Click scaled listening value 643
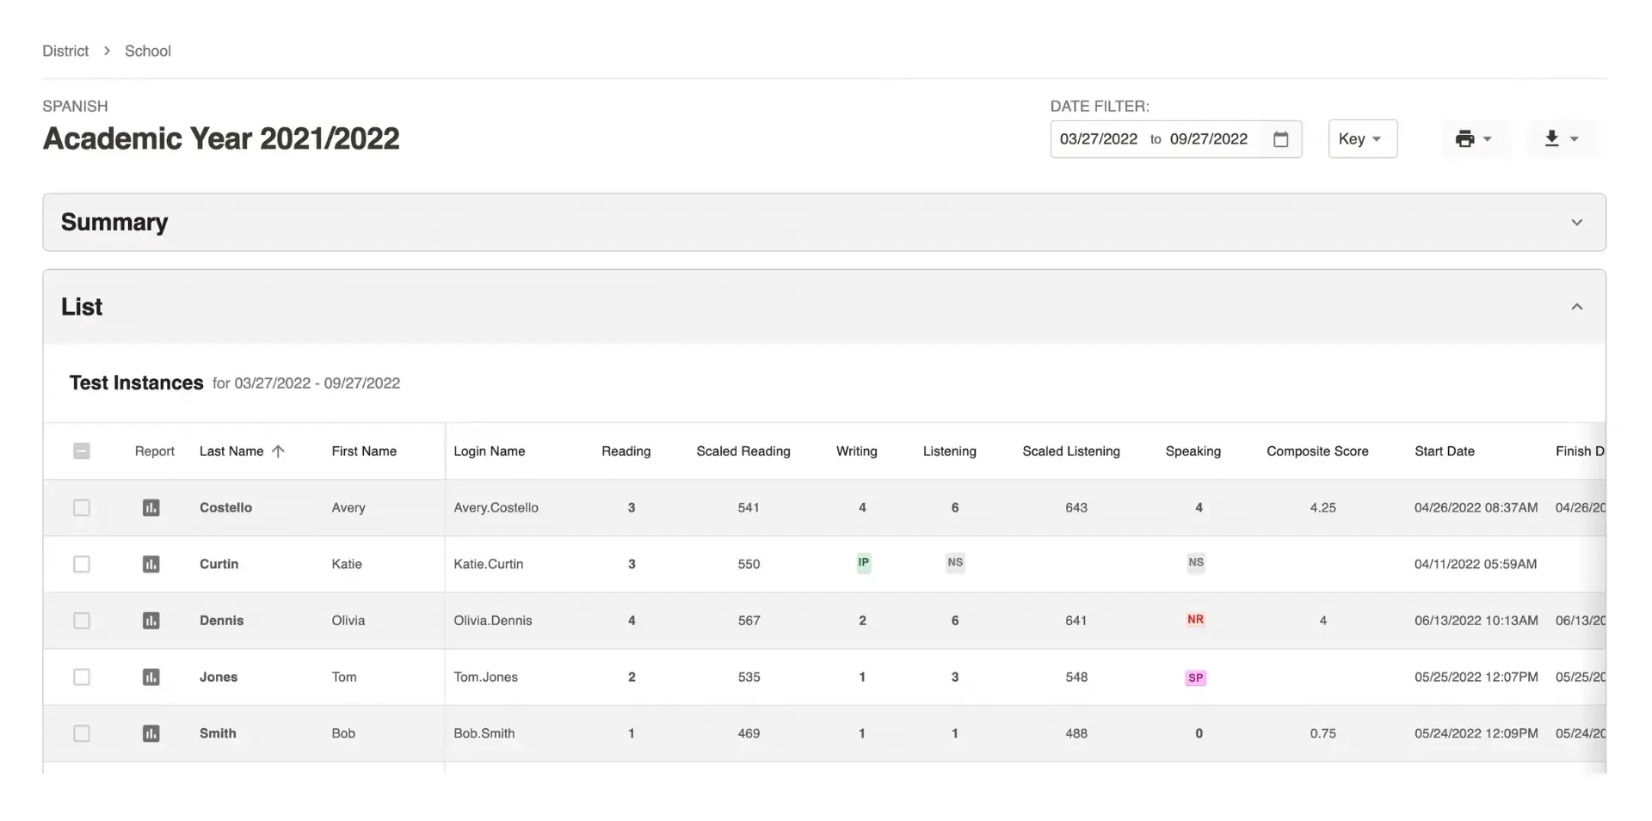The height and width of the screenshot is (821, 1652). point(1076,508)
